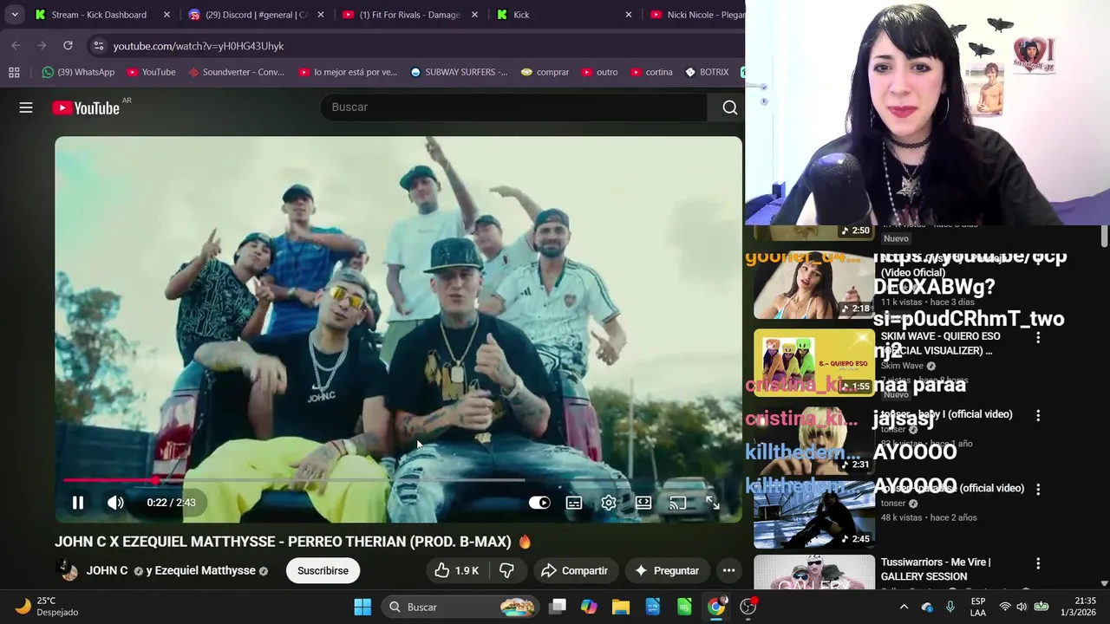The width and height of the screenshot is (1110, 624).
Task: Switch to theater mode view
Action: (643, 503)
